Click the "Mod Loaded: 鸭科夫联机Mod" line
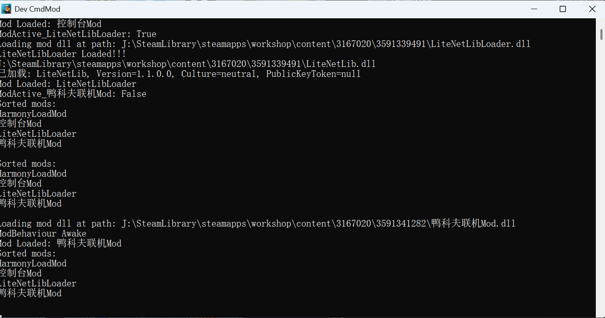The image size is (605, 318). click(x=61, y=244)
